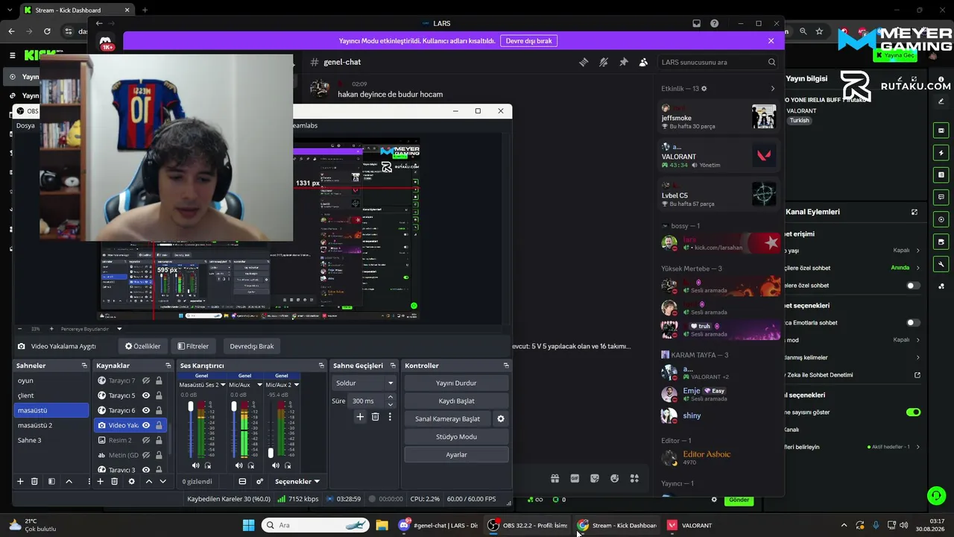Move selected source down in Kaynaklar
Image resolution: width=954 pixels, height=537 pixels.
pyautogui.click(x=162, y=481)
